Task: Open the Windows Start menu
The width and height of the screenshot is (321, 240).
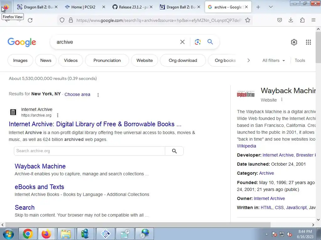Action: tap(8, 234)
